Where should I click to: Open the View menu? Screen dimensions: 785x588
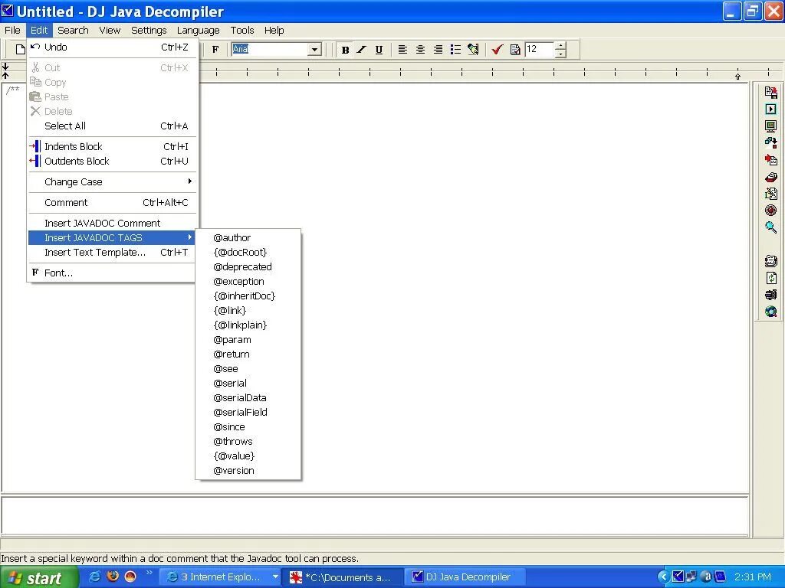coord(110,30)
